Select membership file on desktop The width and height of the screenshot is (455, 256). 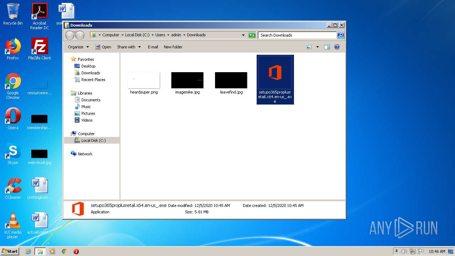point(39,122)
